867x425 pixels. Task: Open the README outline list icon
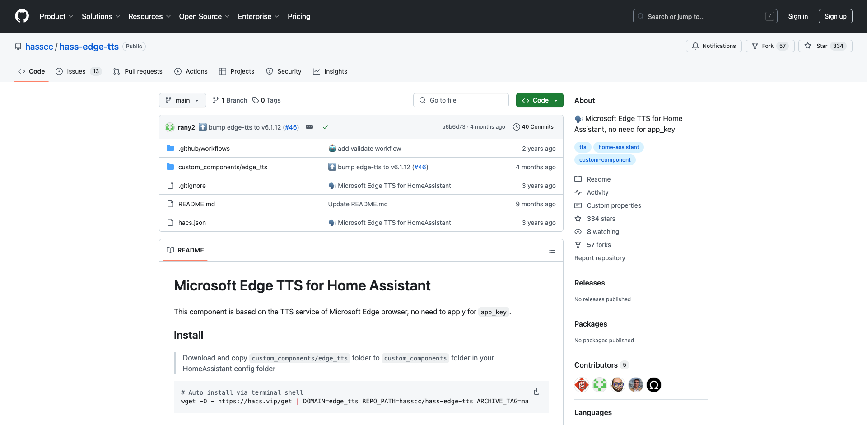tap(551, 250)
